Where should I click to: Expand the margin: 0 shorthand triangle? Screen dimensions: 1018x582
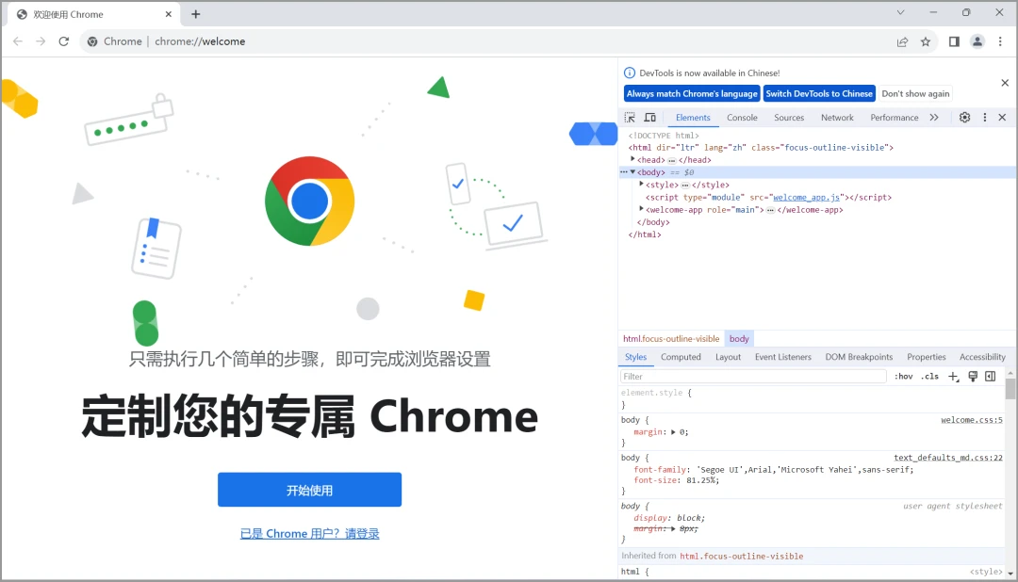point(673,432)
